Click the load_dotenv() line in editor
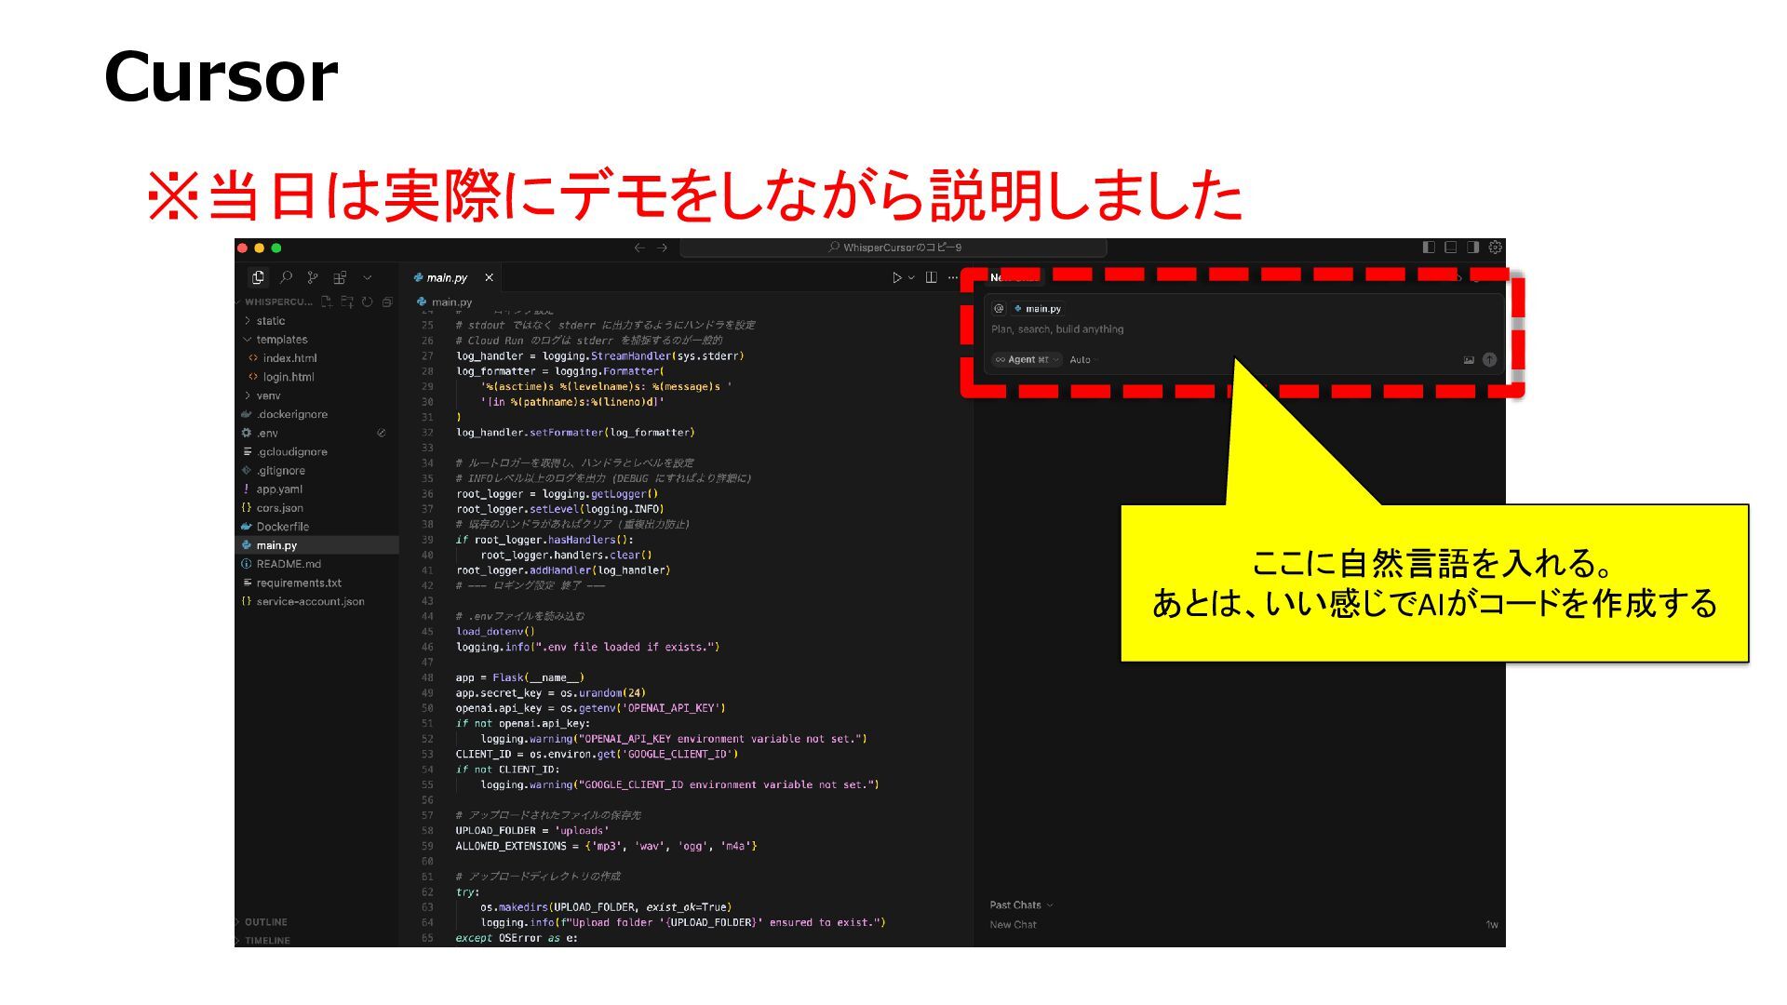The image size is (1787, 1005). click(x=495, y=631)
